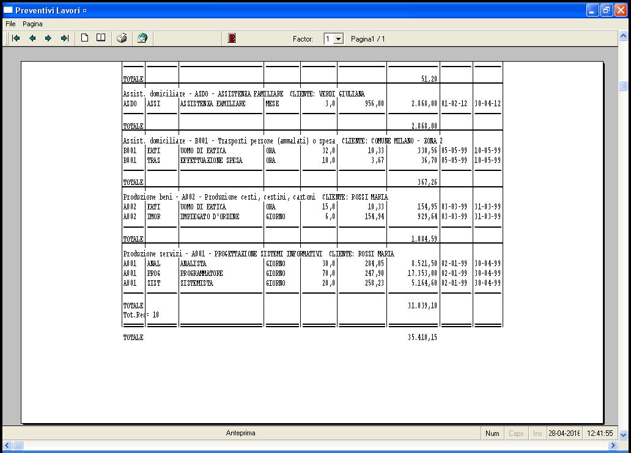Click the date 28-04-2016 in status bar

point(564,433)
